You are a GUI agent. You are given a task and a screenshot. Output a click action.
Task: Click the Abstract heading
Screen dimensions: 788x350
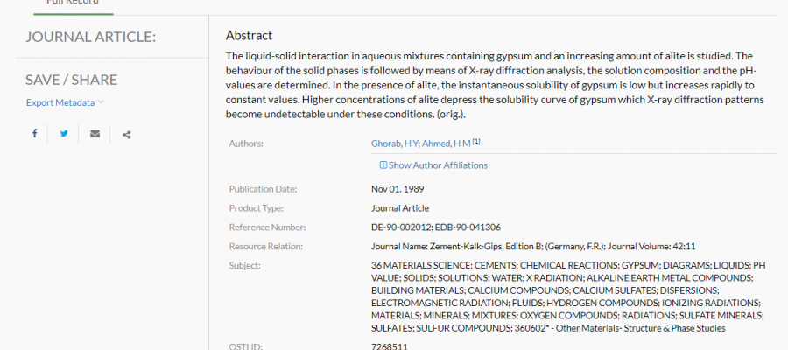[249, 35]
